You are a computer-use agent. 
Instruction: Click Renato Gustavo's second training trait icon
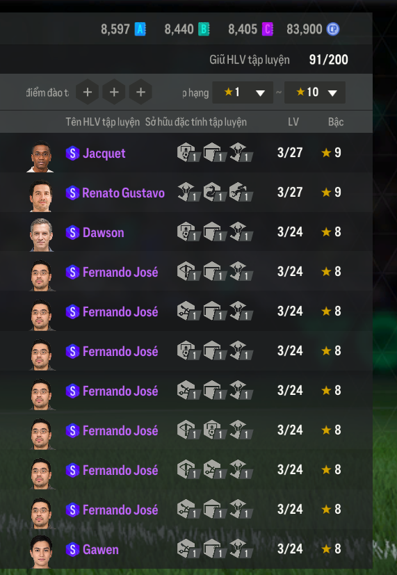214,192
